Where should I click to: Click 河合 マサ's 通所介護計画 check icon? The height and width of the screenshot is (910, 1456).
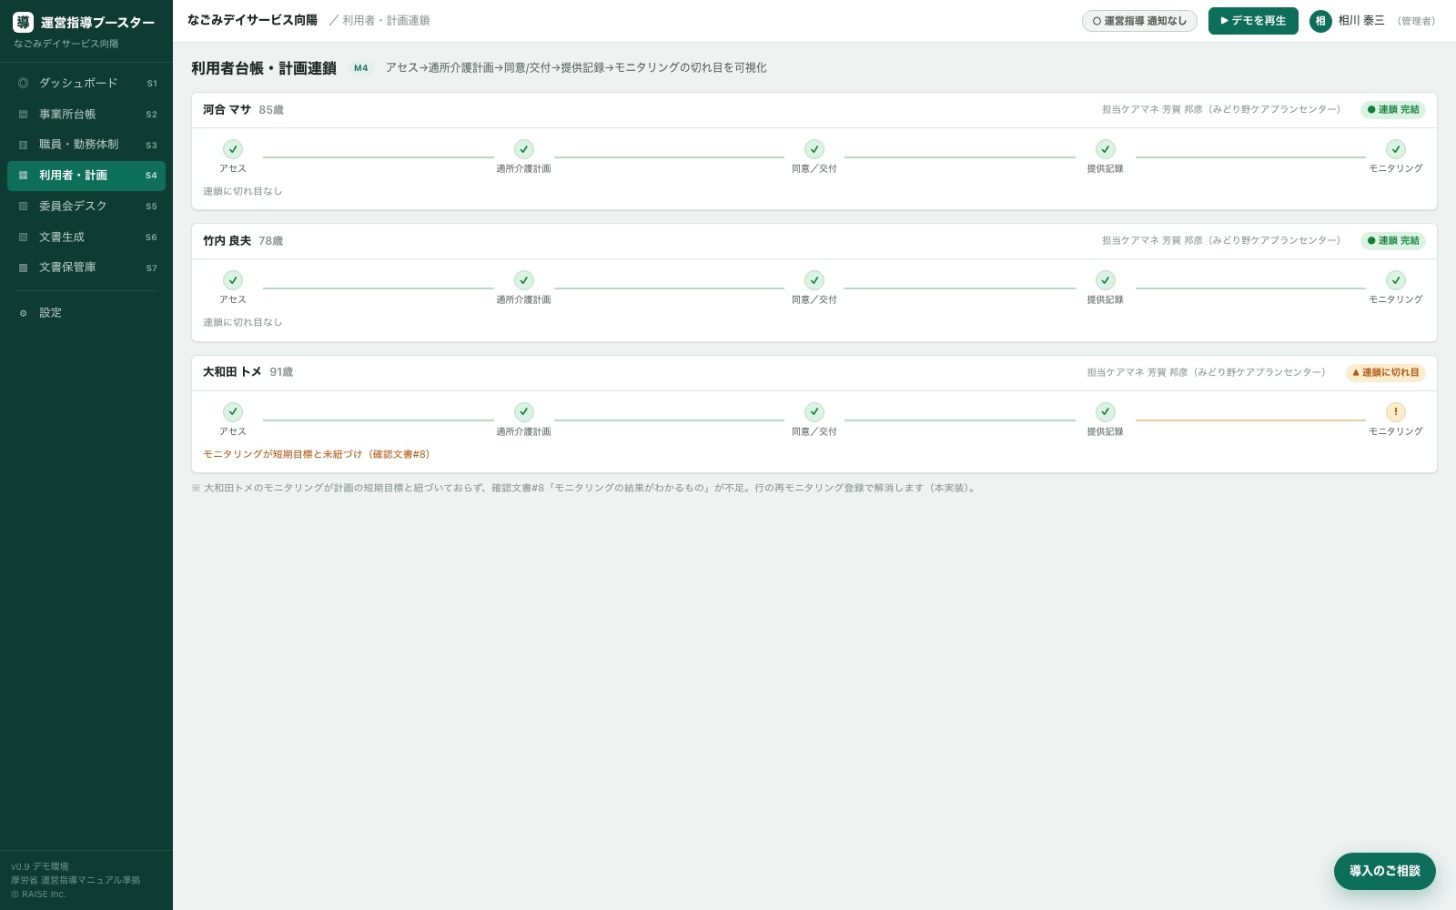tap(524, 149)
